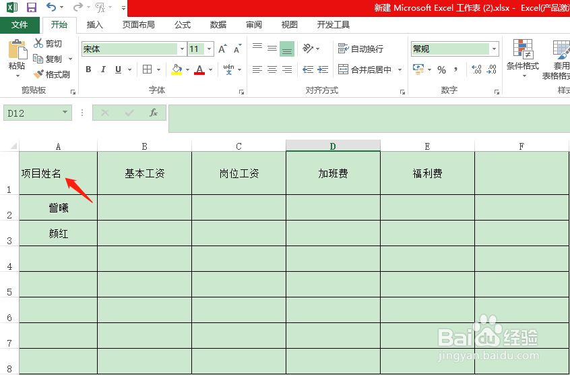Click the 合并后居中 merge button
This screenshot has height=375, width=570.
(x=365, y=69)
